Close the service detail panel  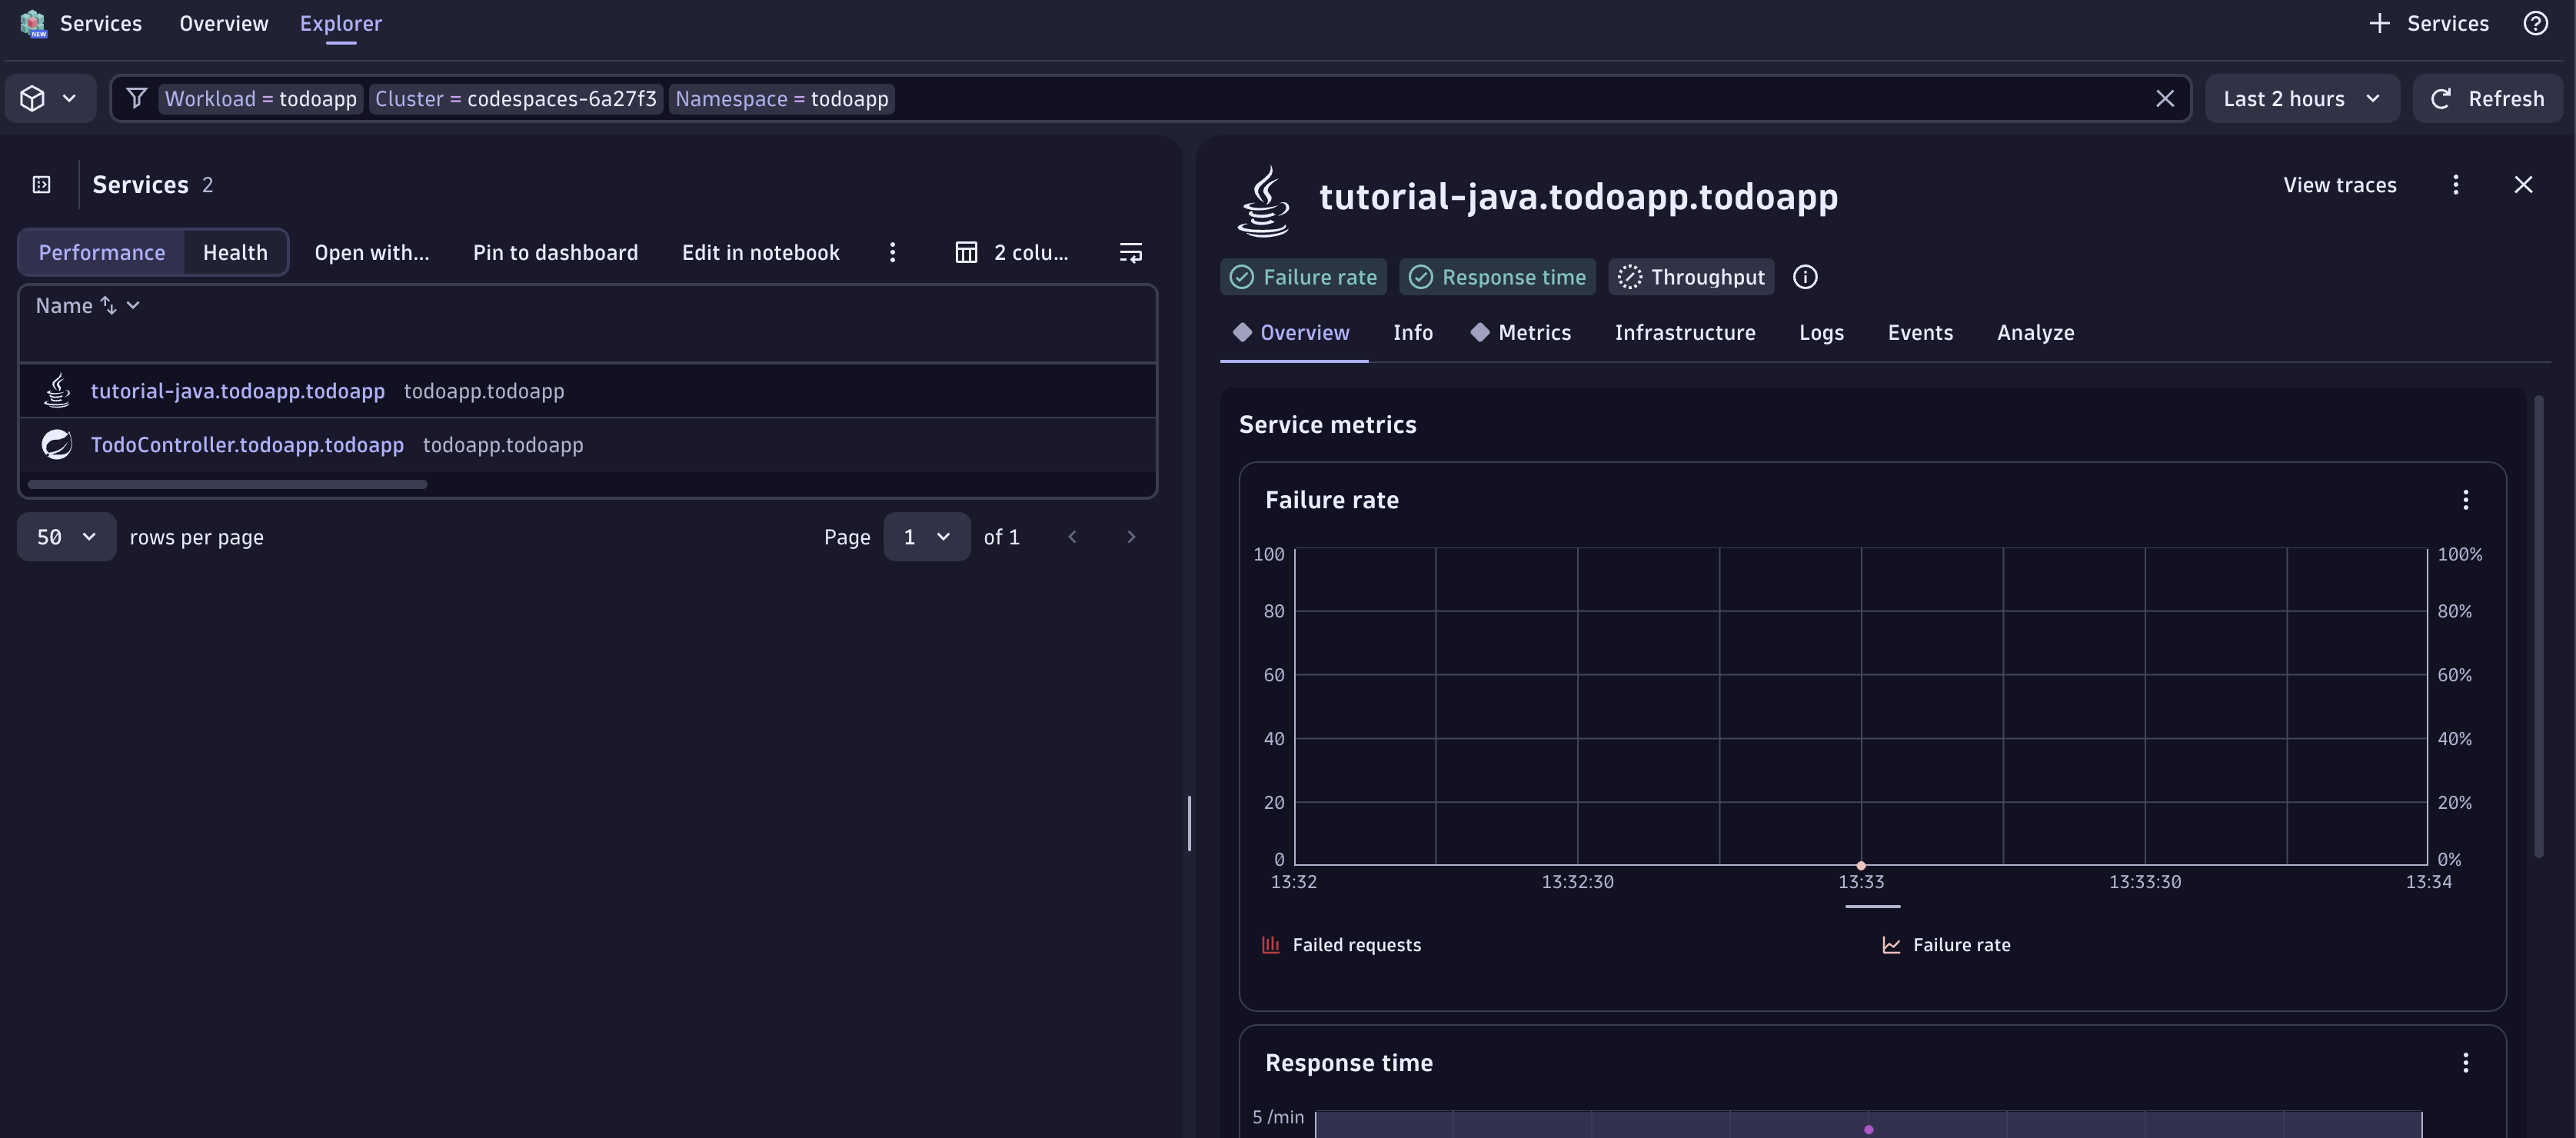2523,184
